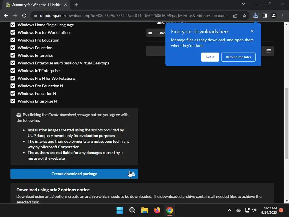
Task: Reload the uupdump page
Action: 24,16
